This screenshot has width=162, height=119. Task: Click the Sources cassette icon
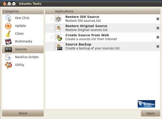[x=8, y=49]
